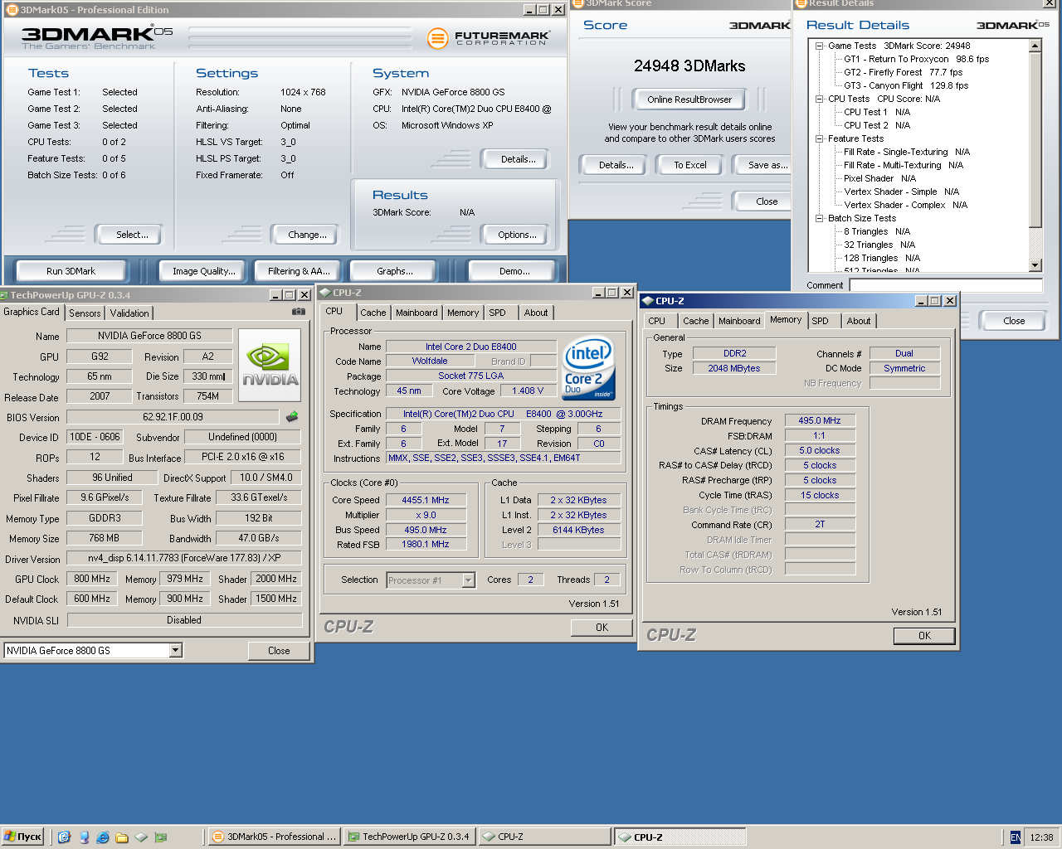
Task: Open the Start (Пуск) menu
Action: tap(22, 837)
